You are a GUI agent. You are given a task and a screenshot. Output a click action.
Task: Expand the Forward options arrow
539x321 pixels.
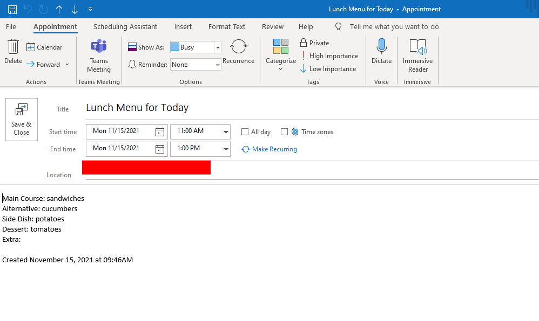click(68, 65)
